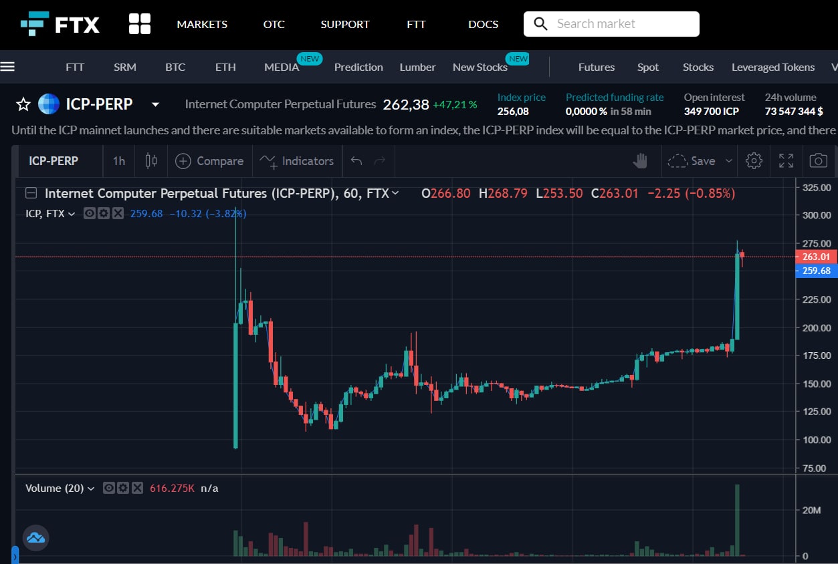Click the Predicted funding rate link
Viewport: 838px width, 564px height.
pos(615,98)
